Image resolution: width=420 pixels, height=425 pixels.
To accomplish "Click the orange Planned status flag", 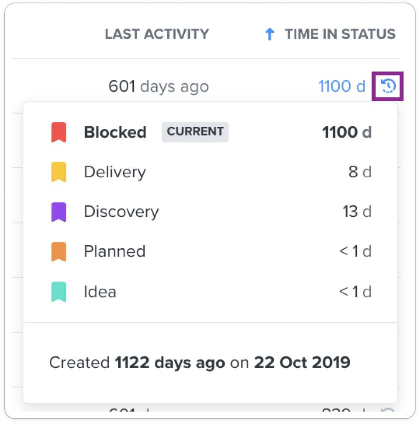I will click(x=59, y=251).
